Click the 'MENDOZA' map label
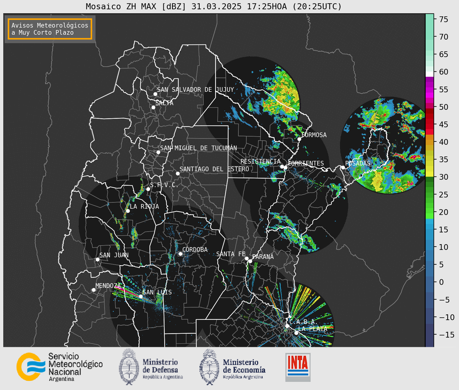The image size is (459, 390). 108,286
